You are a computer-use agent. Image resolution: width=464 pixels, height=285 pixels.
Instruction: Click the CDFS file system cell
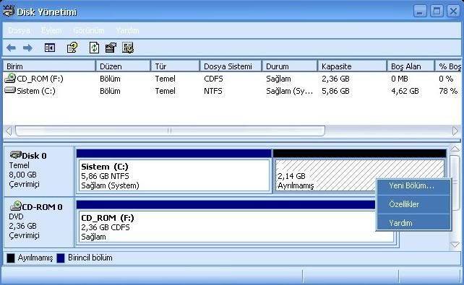(213, 79)
